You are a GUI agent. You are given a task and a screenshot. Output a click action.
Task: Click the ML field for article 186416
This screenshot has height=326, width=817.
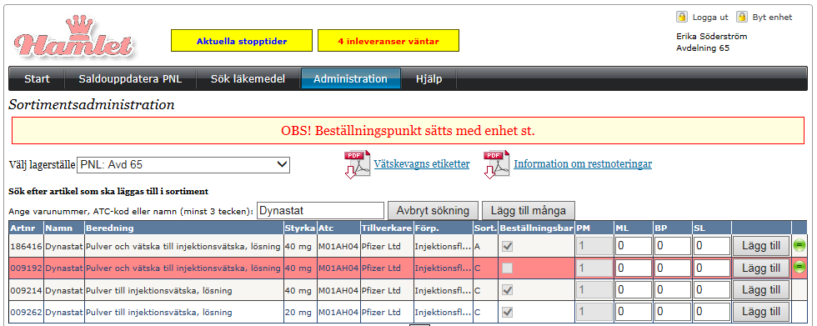pyautogui.click(x=633, y=246)
